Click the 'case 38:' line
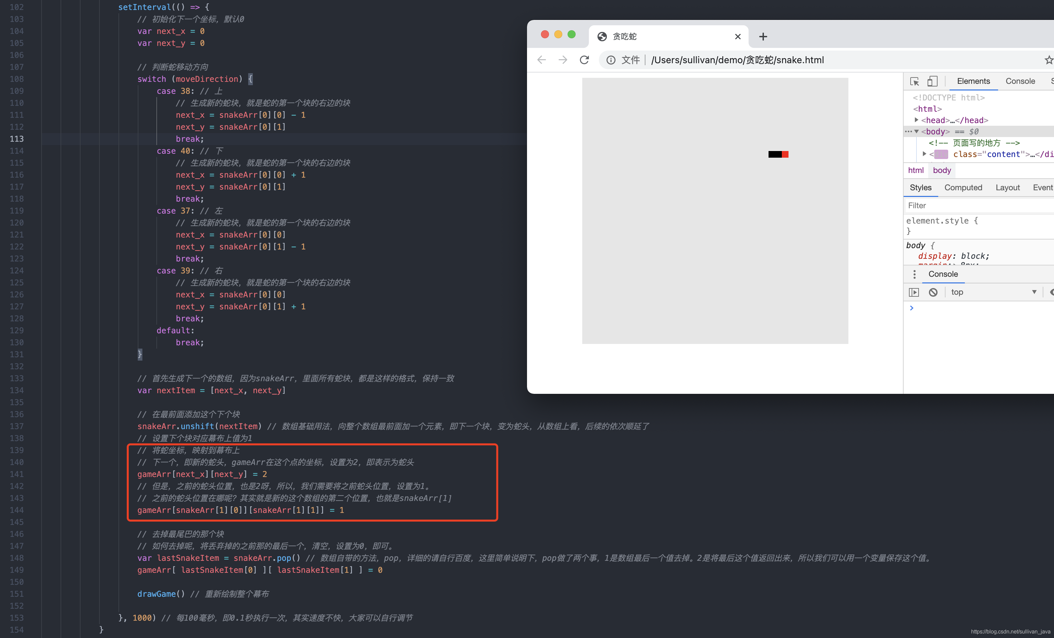 click(x=190, y=91)
